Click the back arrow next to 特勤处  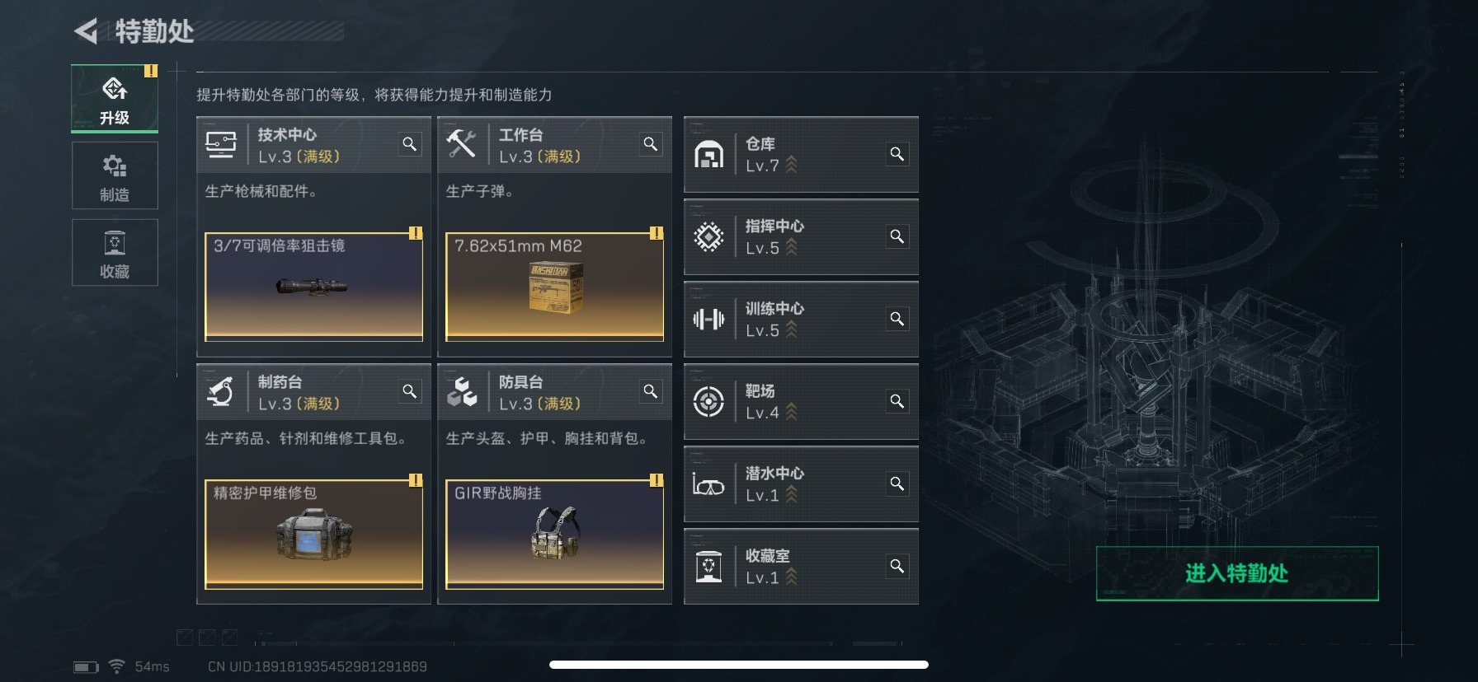pos(86,31)
